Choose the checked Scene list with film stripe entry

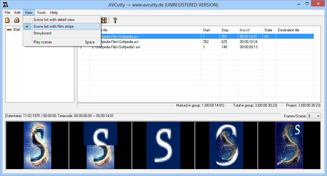pyautogui.click(x=62, y=26)
